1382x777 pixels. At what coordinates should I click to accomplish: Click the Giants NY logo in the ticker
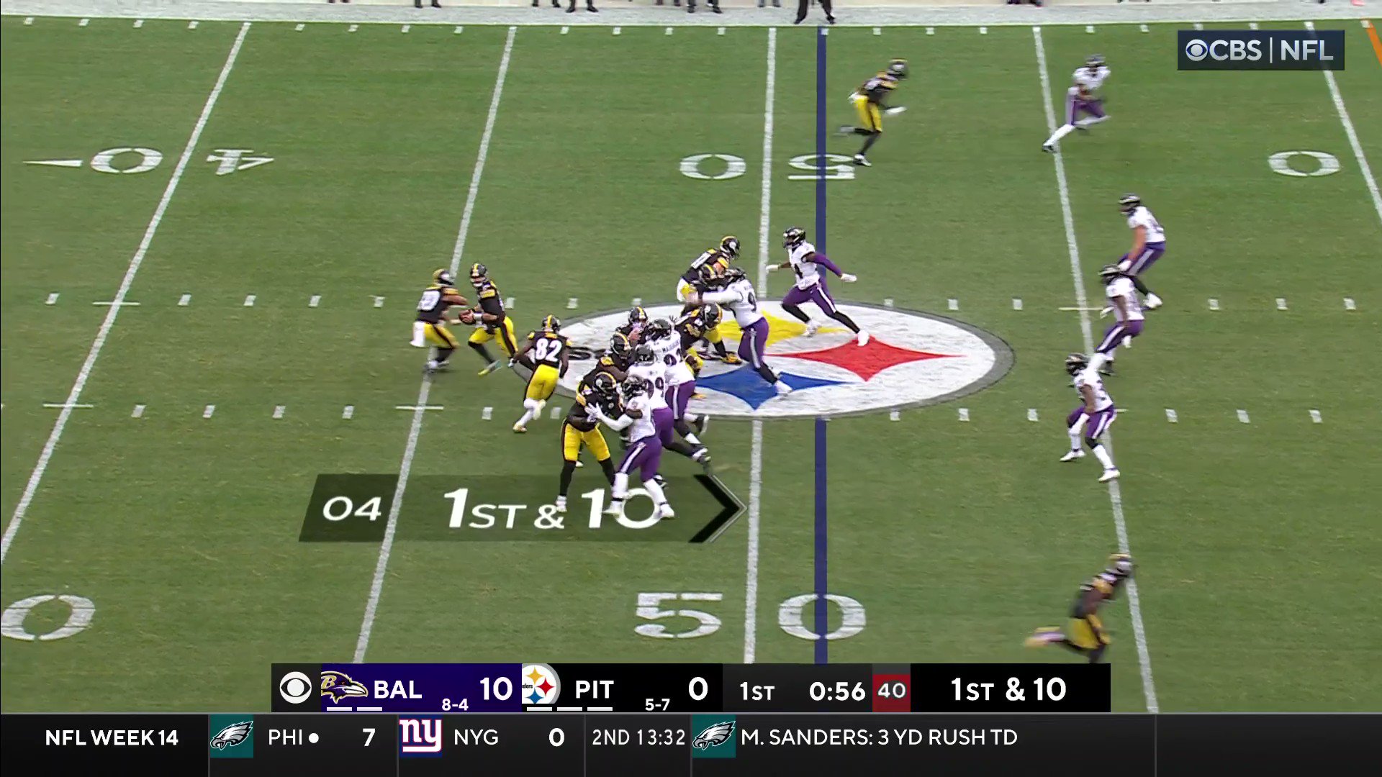tap(420, 737)
